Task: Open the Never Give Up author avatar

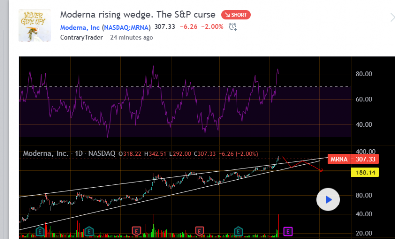Action: coord(35,26)
